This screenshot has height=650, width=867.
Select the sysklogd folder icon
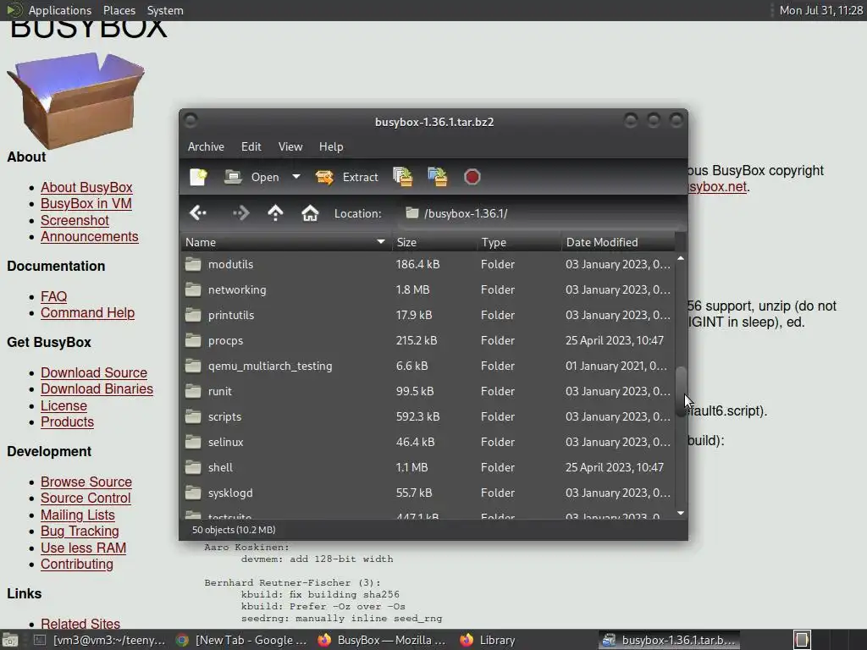193,493
